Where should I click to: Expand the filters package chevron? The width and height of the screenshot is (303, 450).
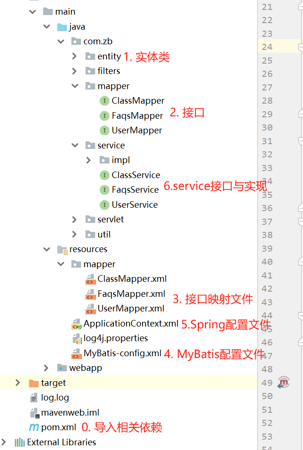click(x=74, y=71)
